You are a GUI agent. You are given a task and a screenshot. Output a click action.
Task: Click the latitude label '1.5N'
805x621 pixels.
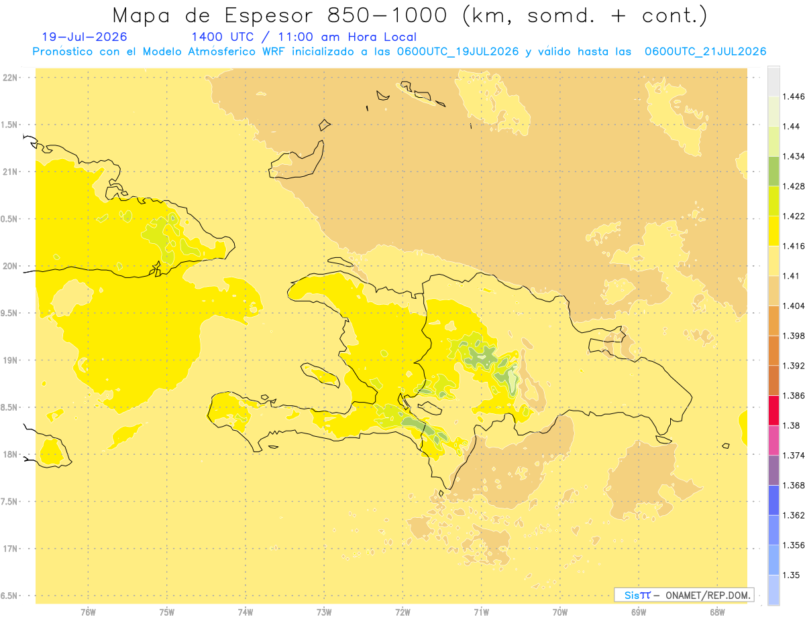click(x=10, y=125)
